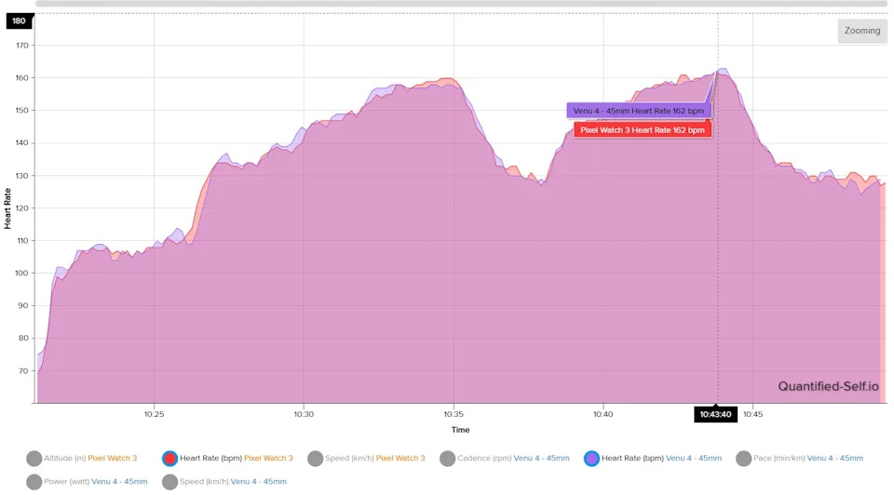The width and height of the screenshot is (894, 495).
Task: Toggle the "Cadence (rpm)" legend text label
Action: pos(484,458)
